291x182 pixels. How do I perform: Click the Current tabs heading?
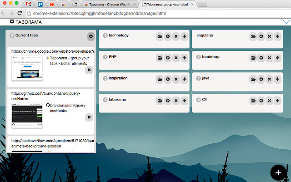(26, 35)
